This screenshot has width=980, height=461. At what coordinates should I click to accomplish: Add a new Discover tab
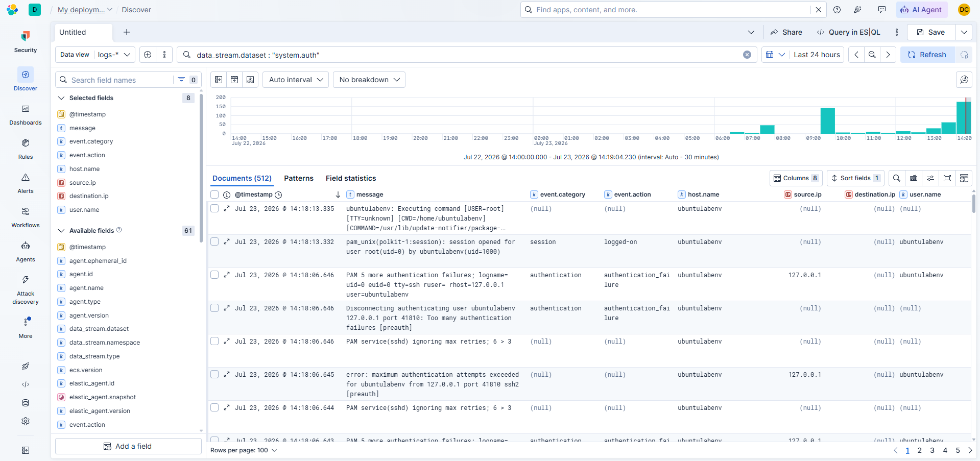tap(127, 32)
